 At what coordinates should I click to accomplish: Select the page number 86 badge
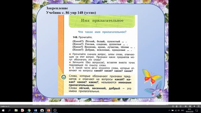click(63, 77)
